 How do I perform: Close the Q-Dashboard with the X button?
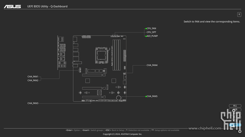coord(239,14)
